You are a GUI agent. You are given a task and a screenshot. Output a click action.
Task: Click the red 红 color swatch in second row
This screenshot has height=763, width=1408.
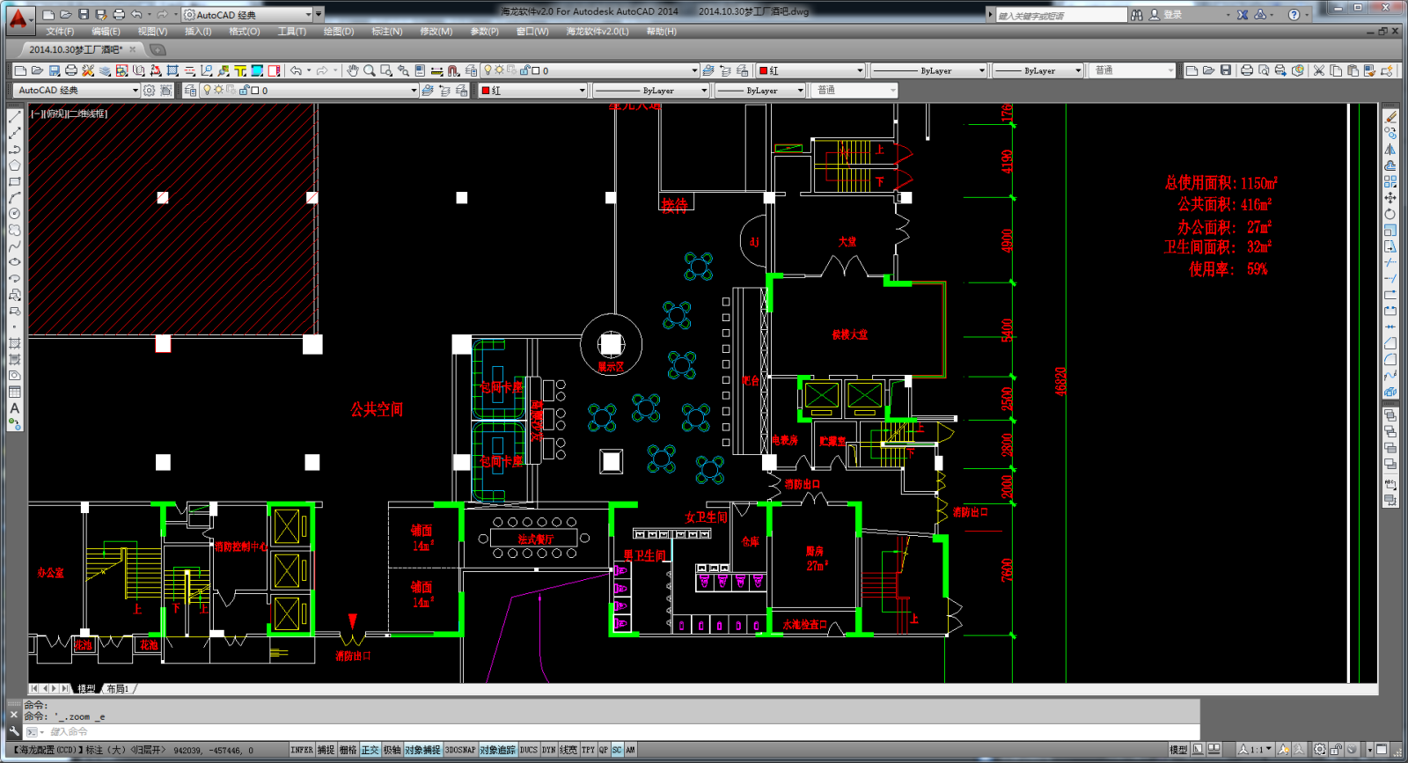pos(486,90)
